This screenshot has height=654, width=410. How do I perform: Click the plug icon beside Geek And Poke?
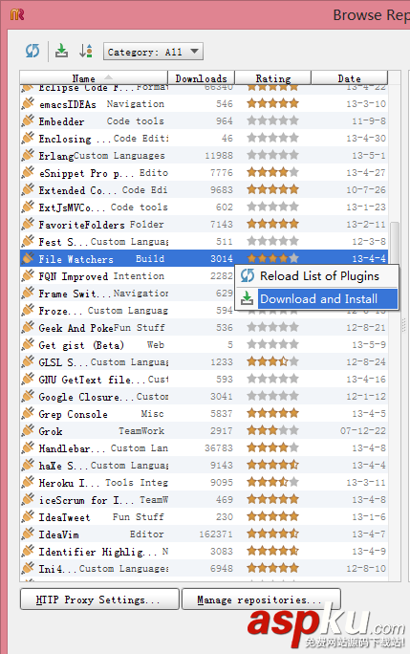pos(28,327)
